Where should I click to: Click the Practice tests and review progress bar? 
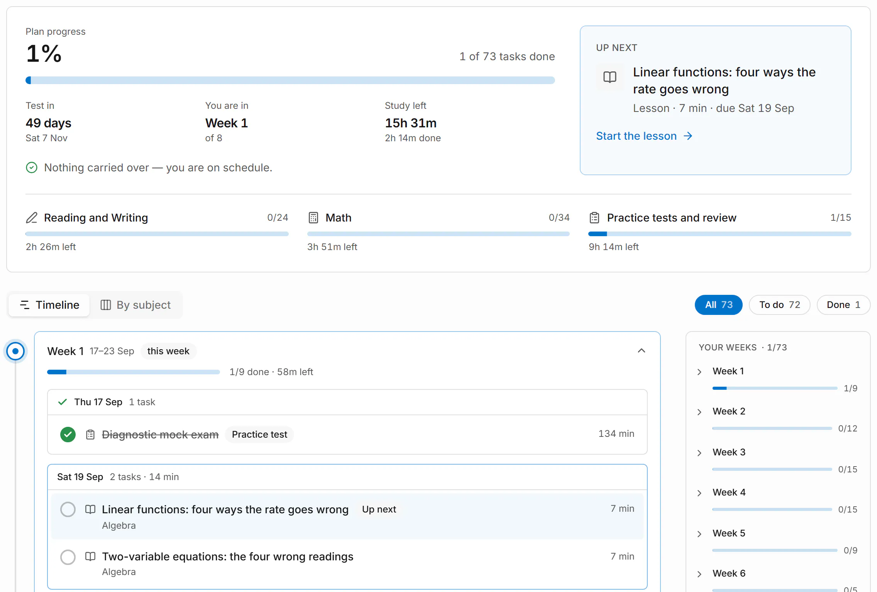720,234
